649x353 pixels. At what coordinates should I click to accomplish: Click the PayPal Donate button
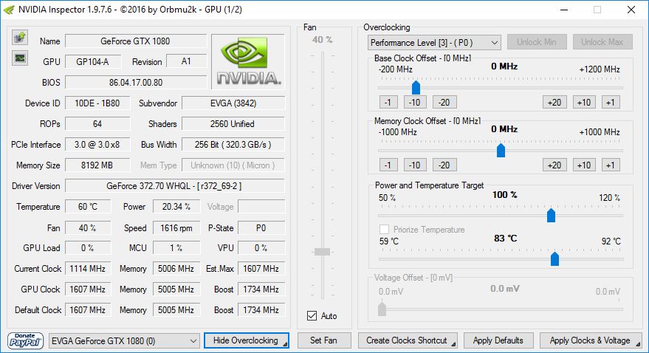point(25,340)
